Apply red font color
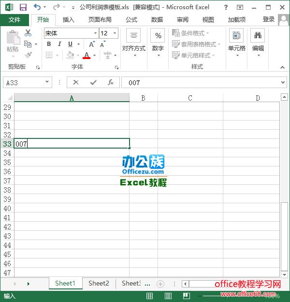290x302 pixels. click(x=87, y=55)
